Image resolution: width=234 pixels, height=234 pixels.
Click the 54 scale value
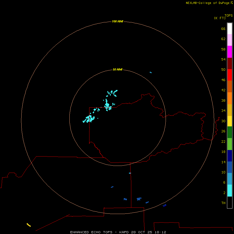coord(223,59)
